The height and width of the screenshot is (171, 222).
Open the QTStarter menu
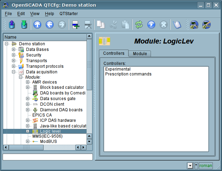(69, 14)
